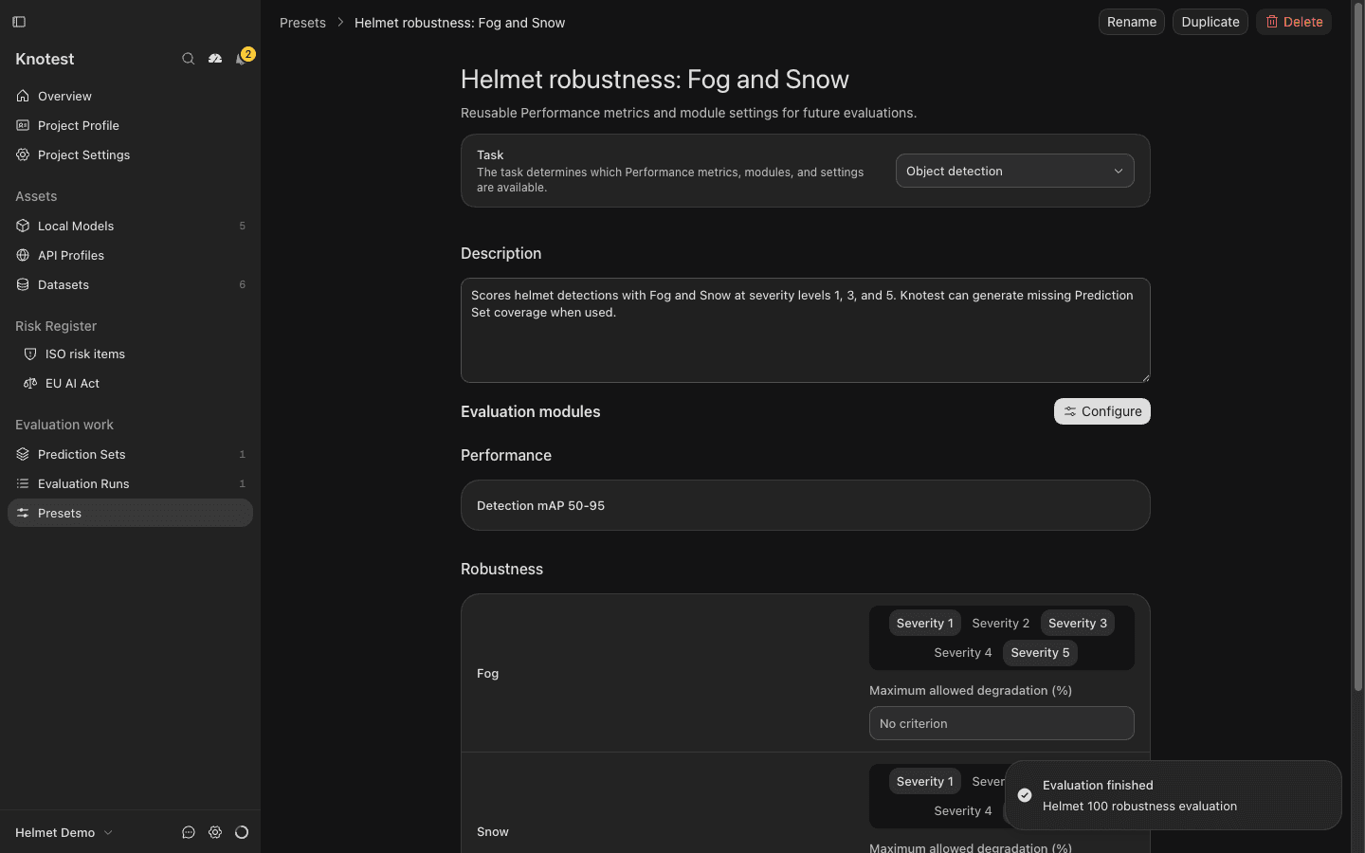Toggle Fog Severity 5
Viewport: 1365px width, 853px height.
click(x=1040, y=652)
